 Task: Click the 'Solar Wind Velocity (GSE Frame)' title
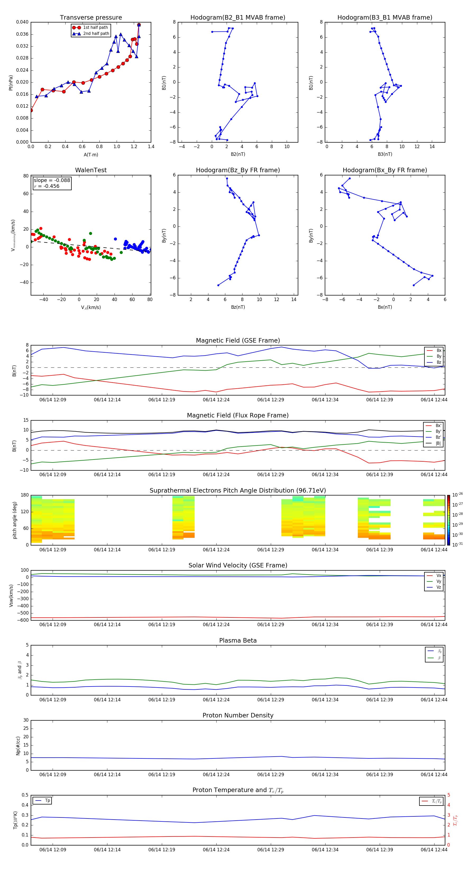click(x=238, y=565)
